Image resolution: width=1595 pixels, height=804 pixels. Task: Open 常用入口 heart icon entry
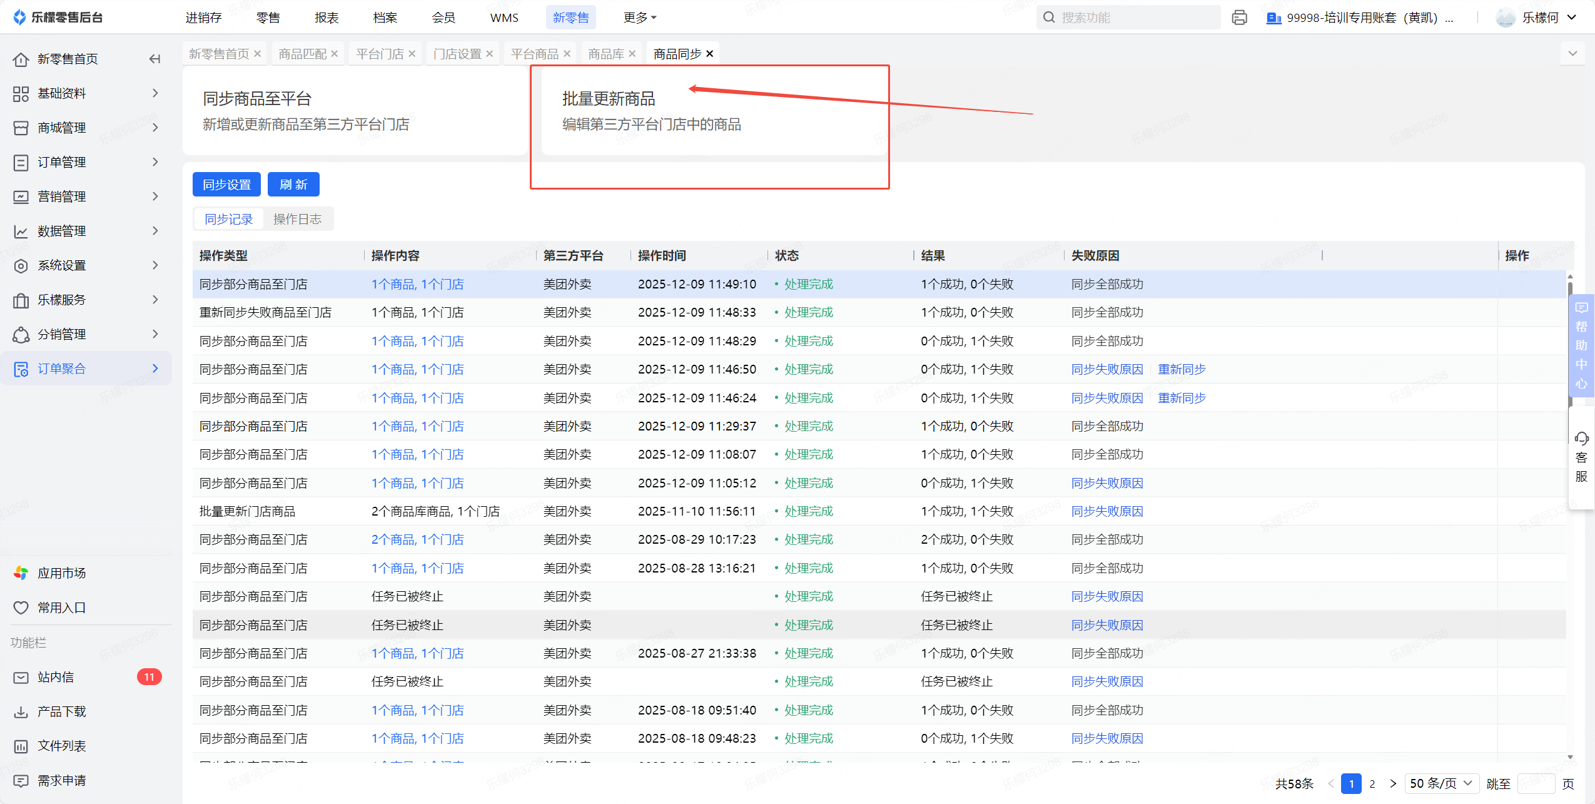coord(21,608)
